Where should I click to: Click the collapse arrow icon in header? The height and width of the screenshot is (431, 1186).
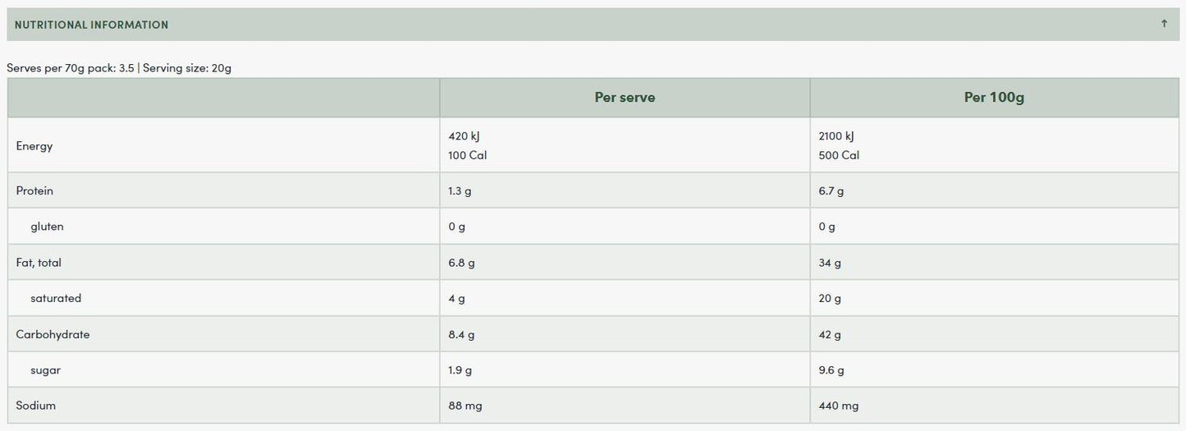point(1164,24)
